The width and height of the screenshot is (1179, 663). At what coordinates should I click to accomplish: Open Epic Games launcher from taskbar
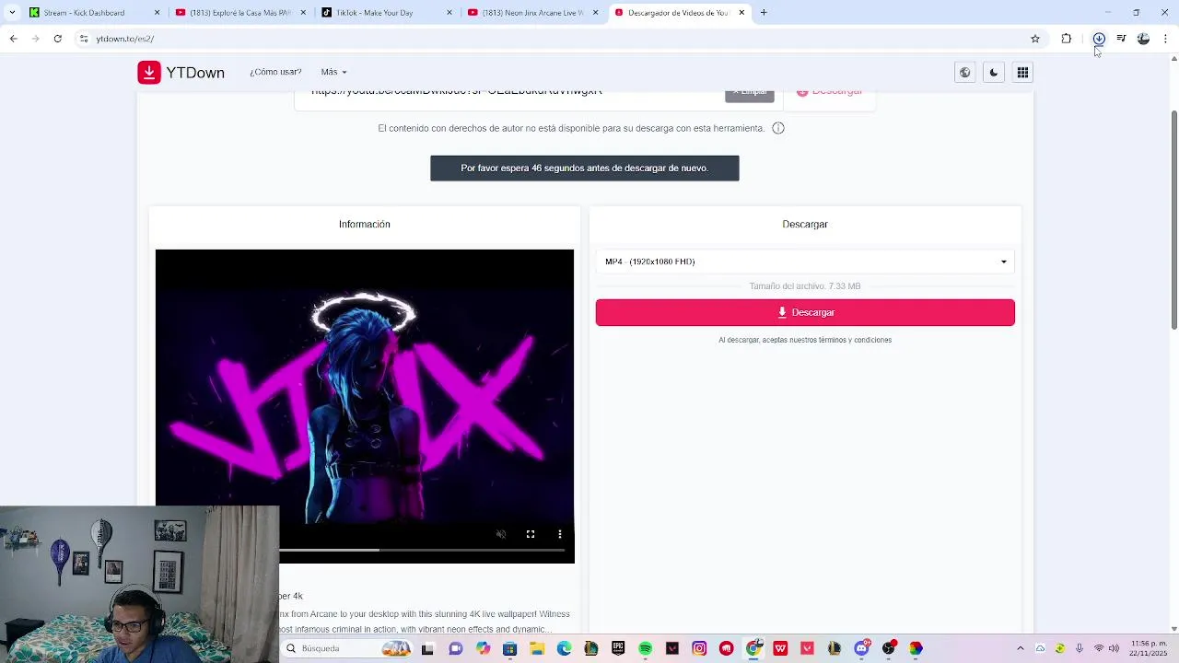[x=618, y=648]
